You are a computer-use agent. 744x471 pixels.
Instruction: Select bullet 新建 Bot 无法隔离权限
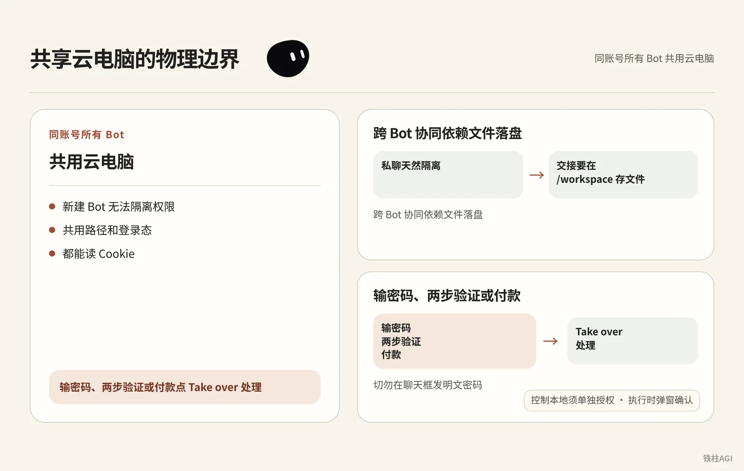pyautogui.click(x=119, y=206)
